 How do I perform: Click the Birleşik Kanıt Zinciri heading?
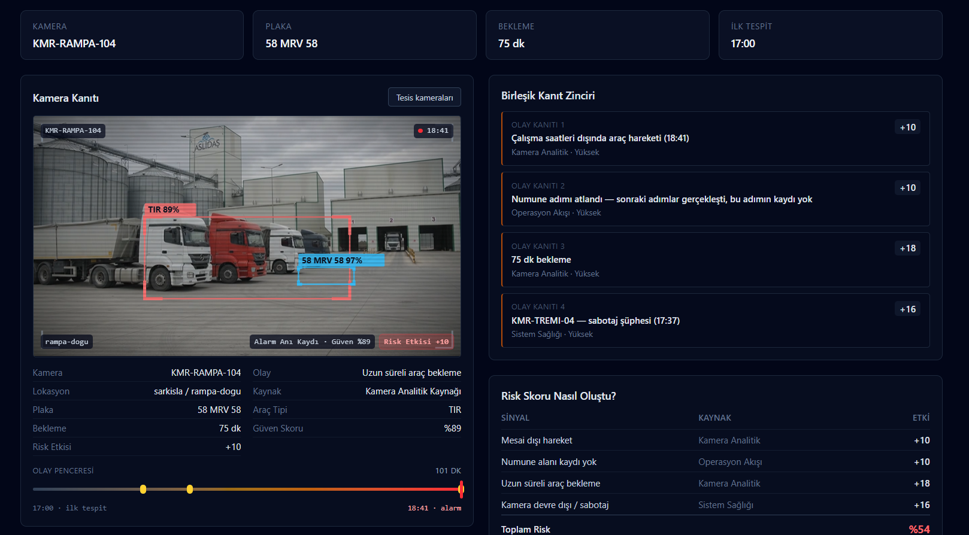pyautogui.click(x=548, y=96)
